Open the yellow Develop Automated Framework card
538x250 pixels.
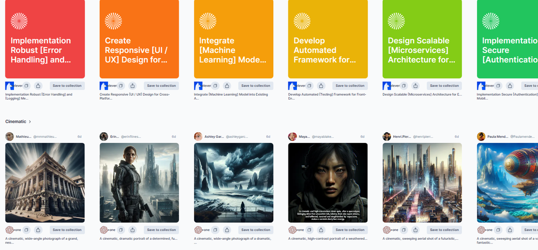click(328, 39)
